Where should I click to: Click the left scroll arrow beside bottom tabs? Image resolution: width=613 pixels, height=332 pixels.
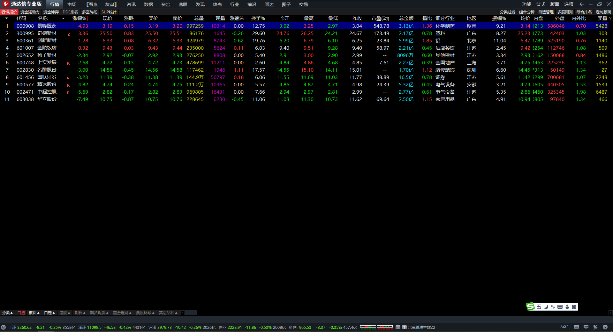183,313
